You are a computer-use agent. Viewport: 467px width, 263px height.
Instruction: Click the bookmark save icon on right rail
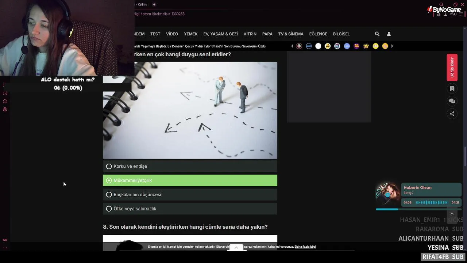(452, 88)
